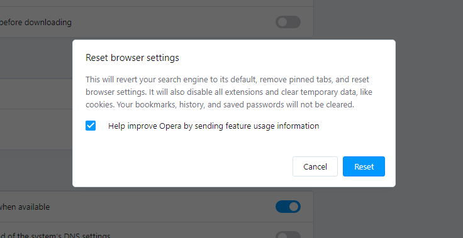This screenshot has height=238, width=463.
Task: Click the line starting 'cookies. Your bookmarks'
Action: (220, 105)
